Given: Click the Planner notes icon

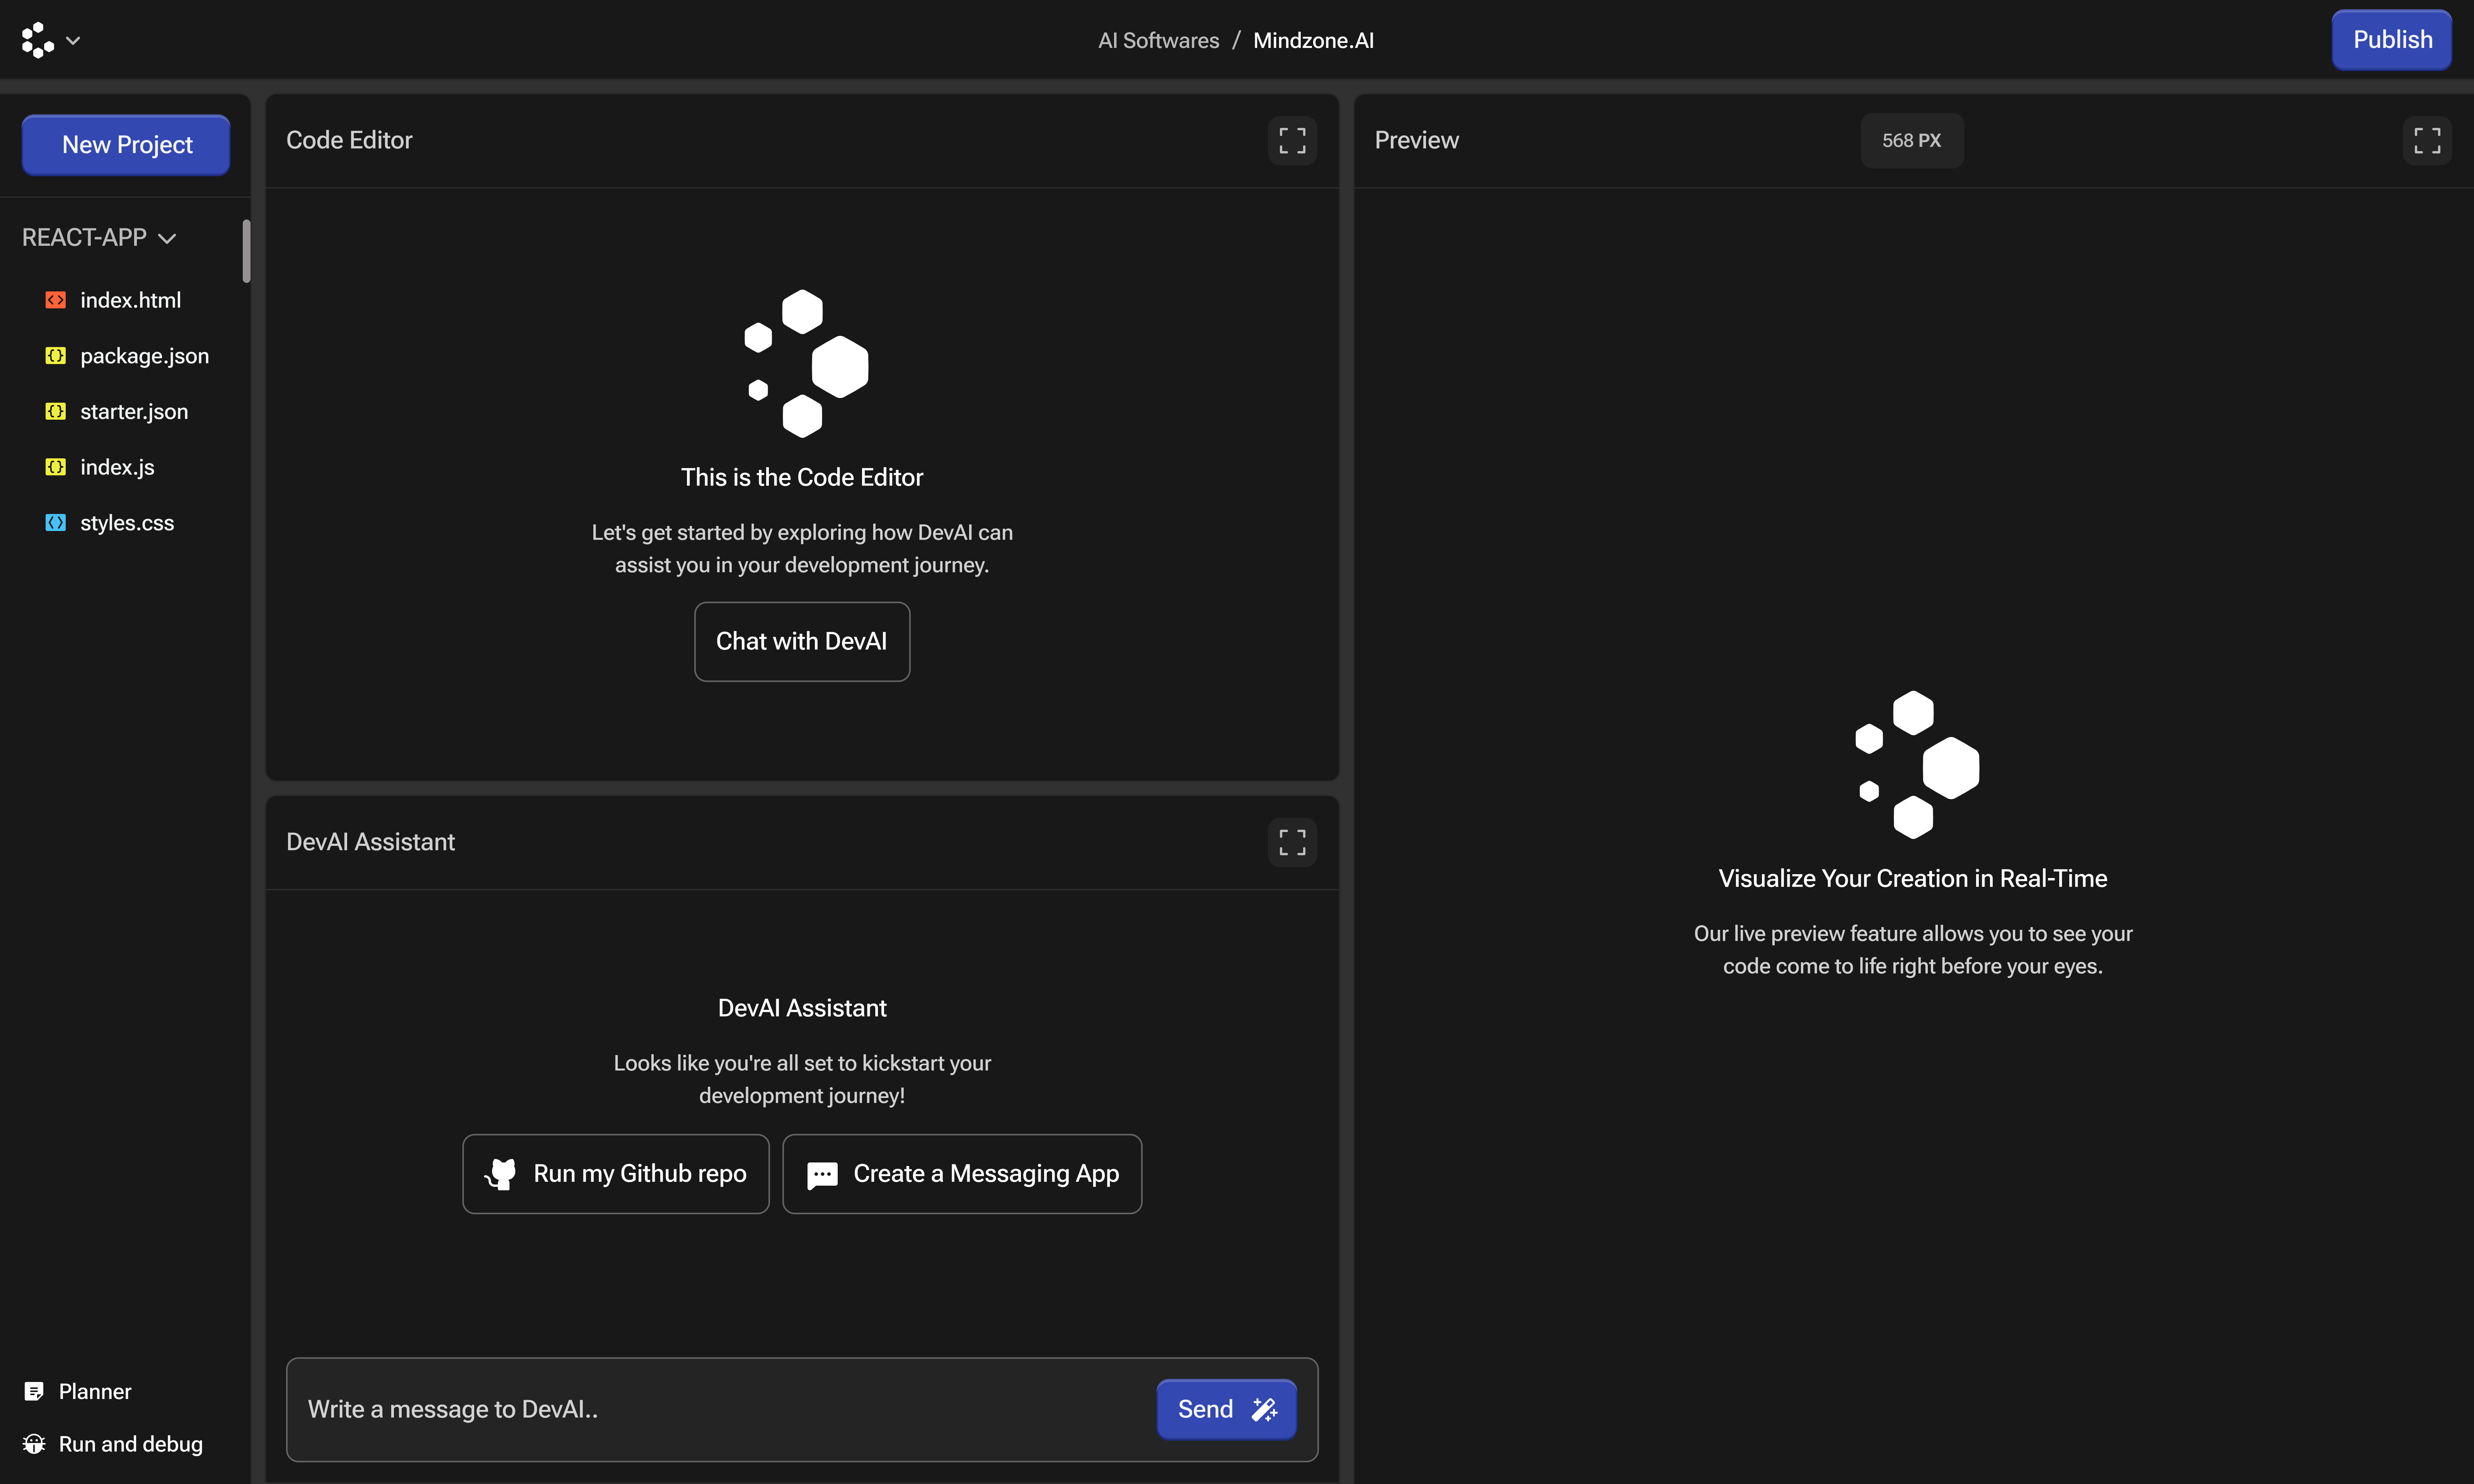Looking at the screenshot, I should [34, 1391].
